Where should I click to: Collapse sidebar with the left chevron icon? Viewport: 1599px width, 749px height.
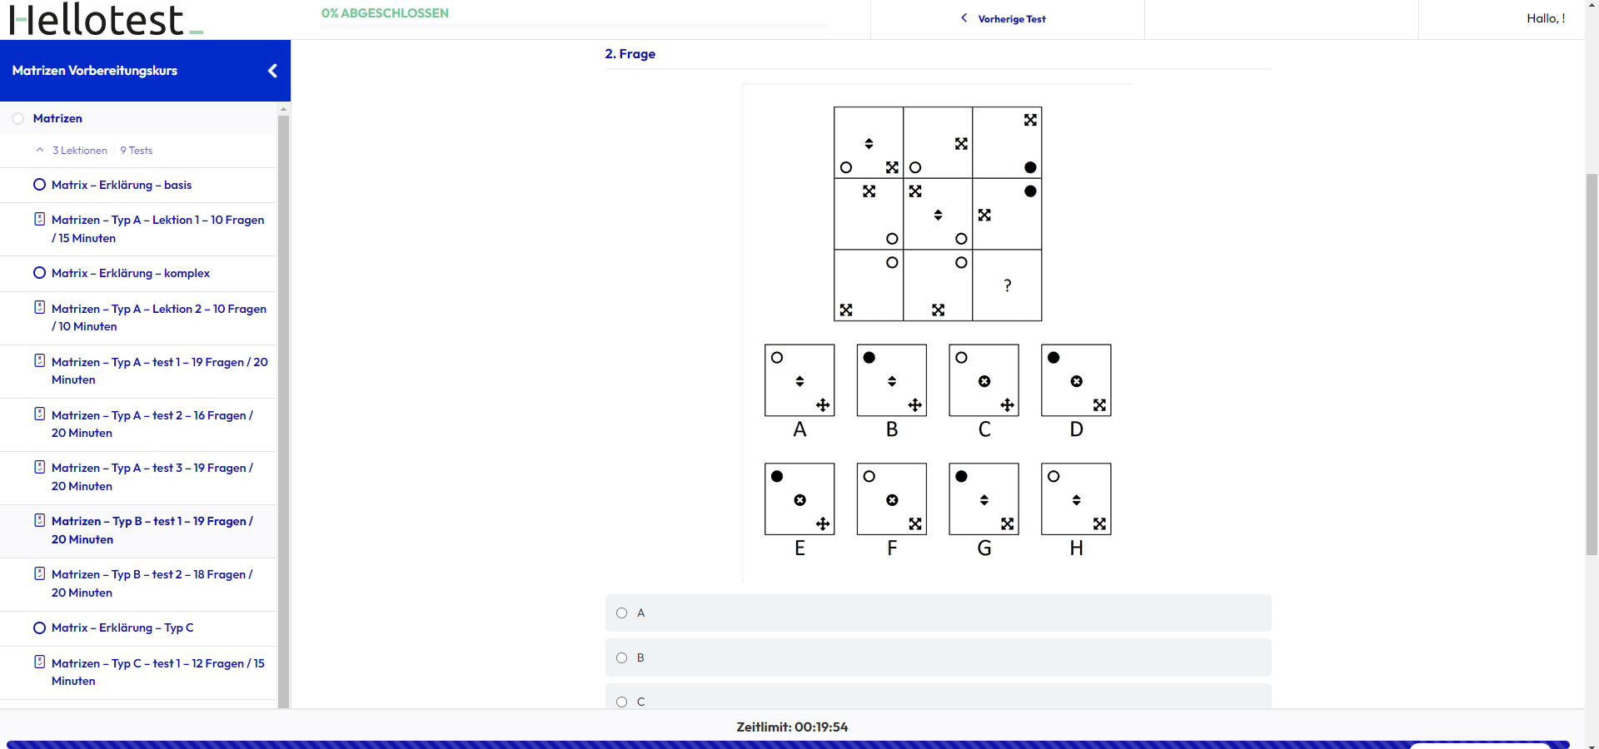tap(272, 71)
